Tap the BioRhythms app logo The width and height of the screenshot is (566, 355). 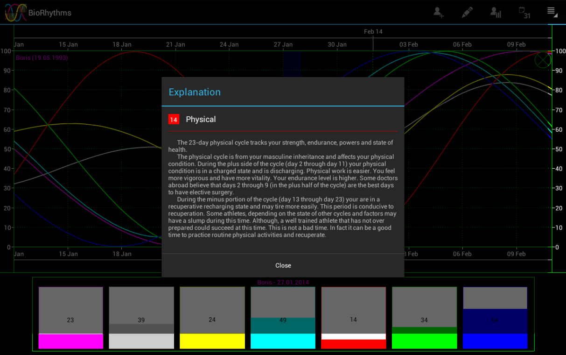(x=15, y=13)
